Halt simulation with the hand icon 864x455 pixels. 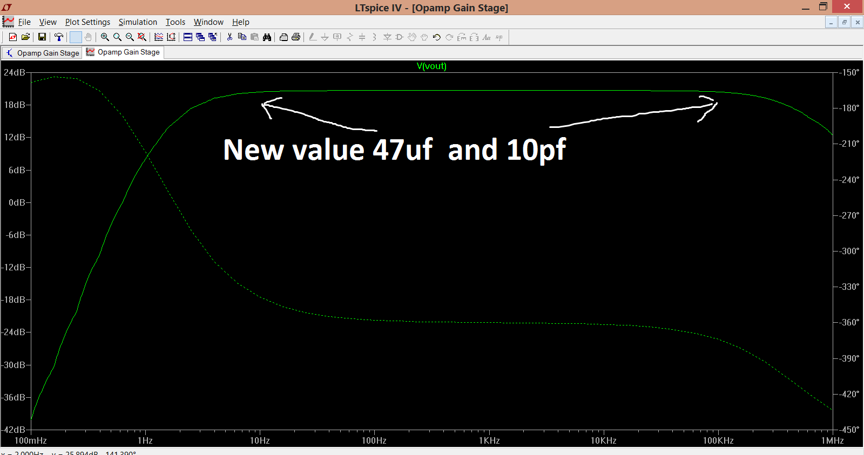click(88, 37)
